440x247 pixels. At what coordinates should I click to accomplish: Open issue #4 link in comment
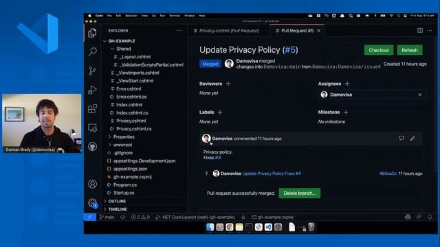(218, 158)
